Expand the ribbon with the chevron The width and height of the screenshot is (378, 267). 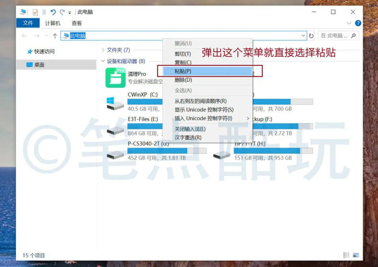(349, 23)
